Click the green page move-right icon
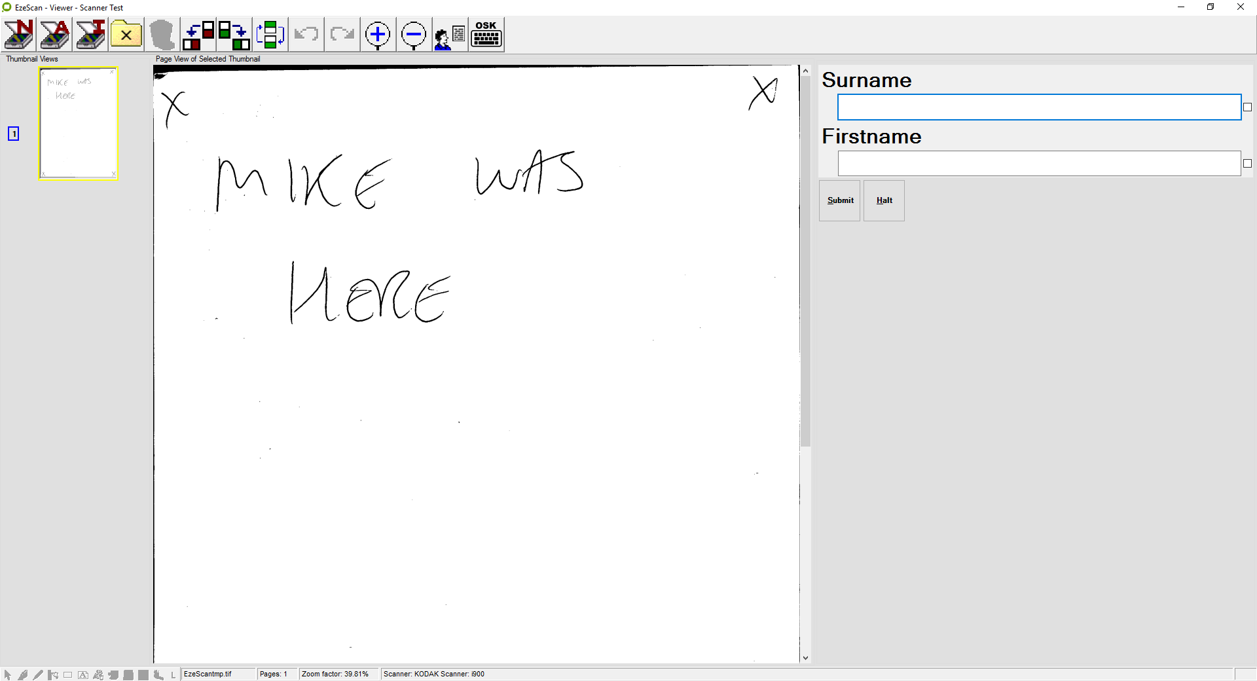The height and width of the screenshot is (681, 1257). point(234,35)
